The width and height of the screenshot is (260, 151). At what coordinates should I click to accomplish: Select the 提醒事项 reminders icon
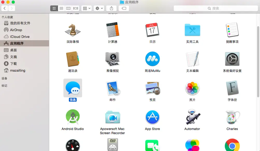tap(232, 30)
